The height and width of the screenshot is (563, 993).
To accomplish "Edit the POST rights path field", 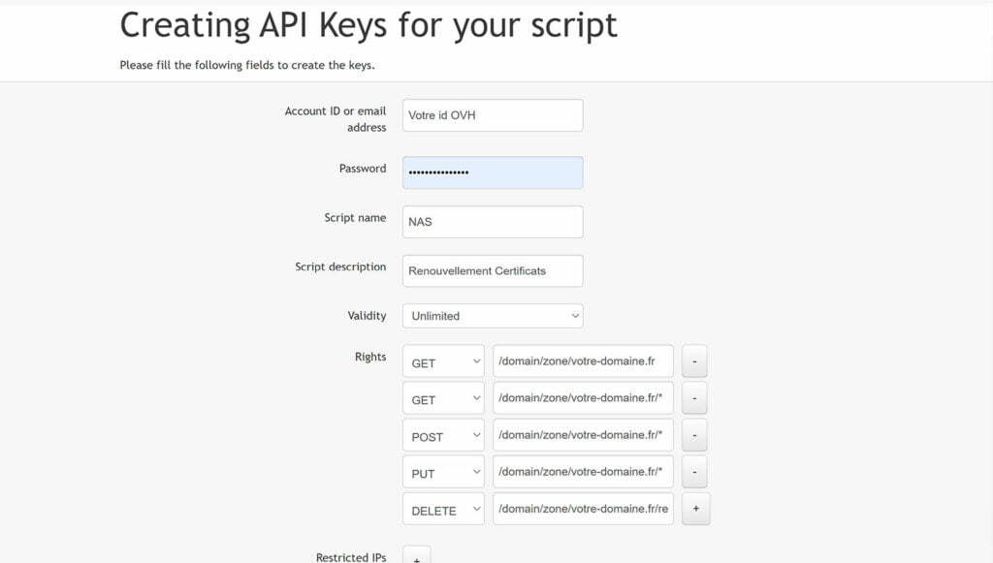I will click(583, 435).
